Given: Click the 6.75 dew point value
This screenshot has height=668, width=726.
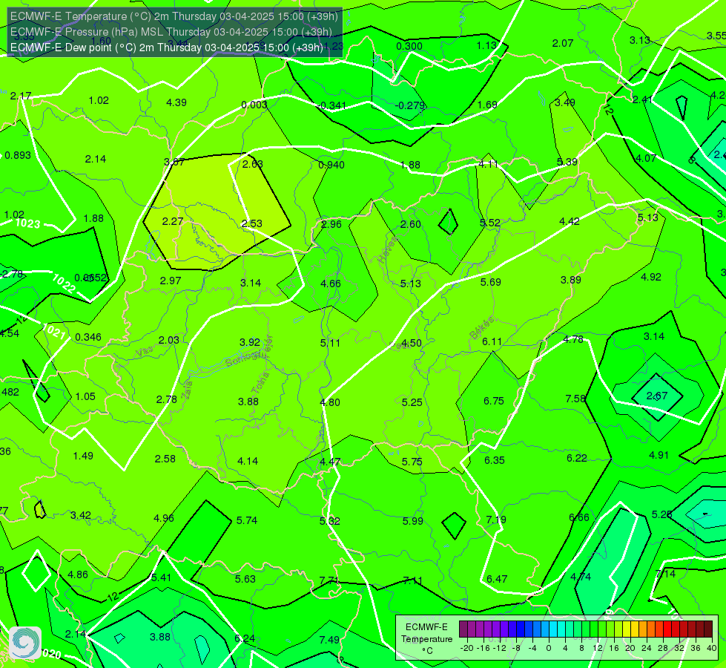Looking at the screenshot, I should pyautogui.click(x=494, y=401).
